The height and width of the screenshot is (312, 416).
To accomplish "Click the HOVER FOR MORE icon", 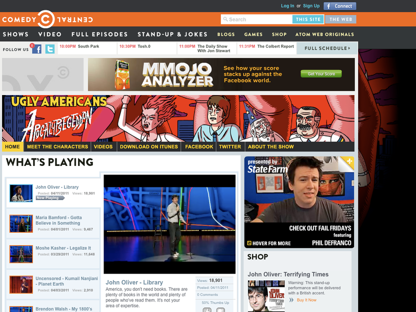I will (249, 243).
